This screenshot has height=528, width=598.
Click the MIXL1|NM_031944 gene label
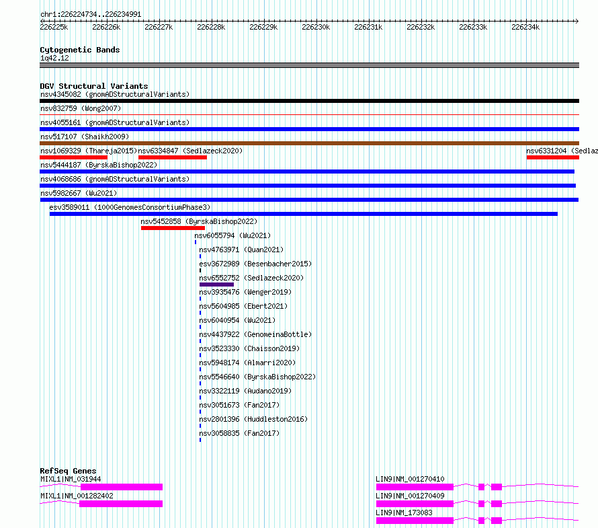[x=71, y=479]
